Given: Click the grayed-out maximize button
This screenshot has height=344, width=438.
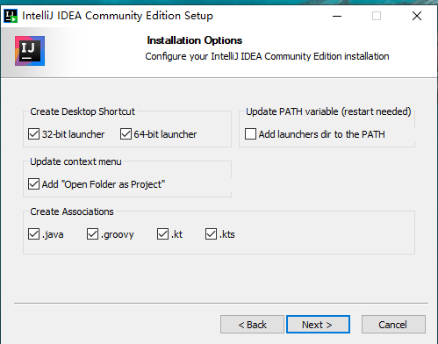Looking at the screenshot, I should tap(377, 16).
